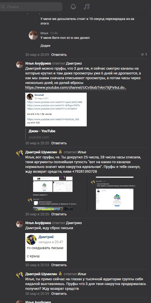Viewport: 151px width, 303px height.
Task: Reply to the 30 мар 20:59 comment
Action: [x=59, y=293]
